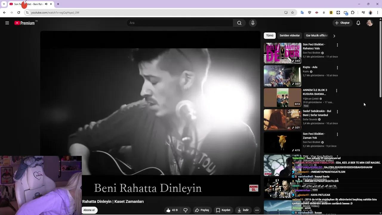Open the notifications bell
Screen dimensions: 382x215
pyautogui.click(x=358, y=23)
